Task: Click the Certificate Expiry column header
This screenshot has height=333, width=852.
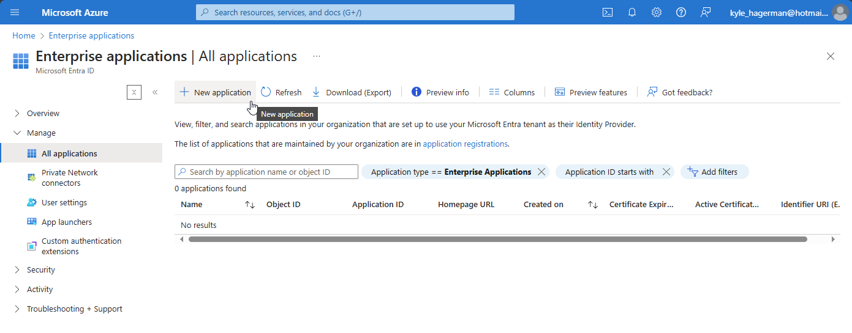Action: pyautogui.click(x=641, y=205)
